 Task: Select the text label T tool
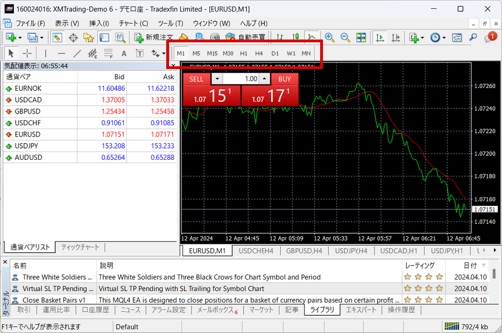click(139, 53)
